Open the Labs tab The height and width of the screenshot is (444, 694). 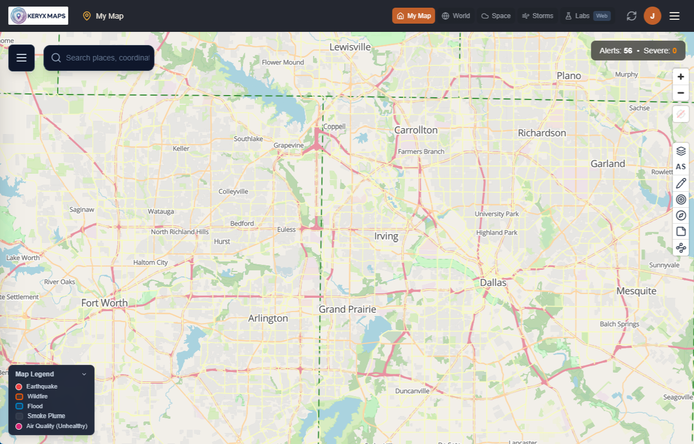(x=587, y=16)
